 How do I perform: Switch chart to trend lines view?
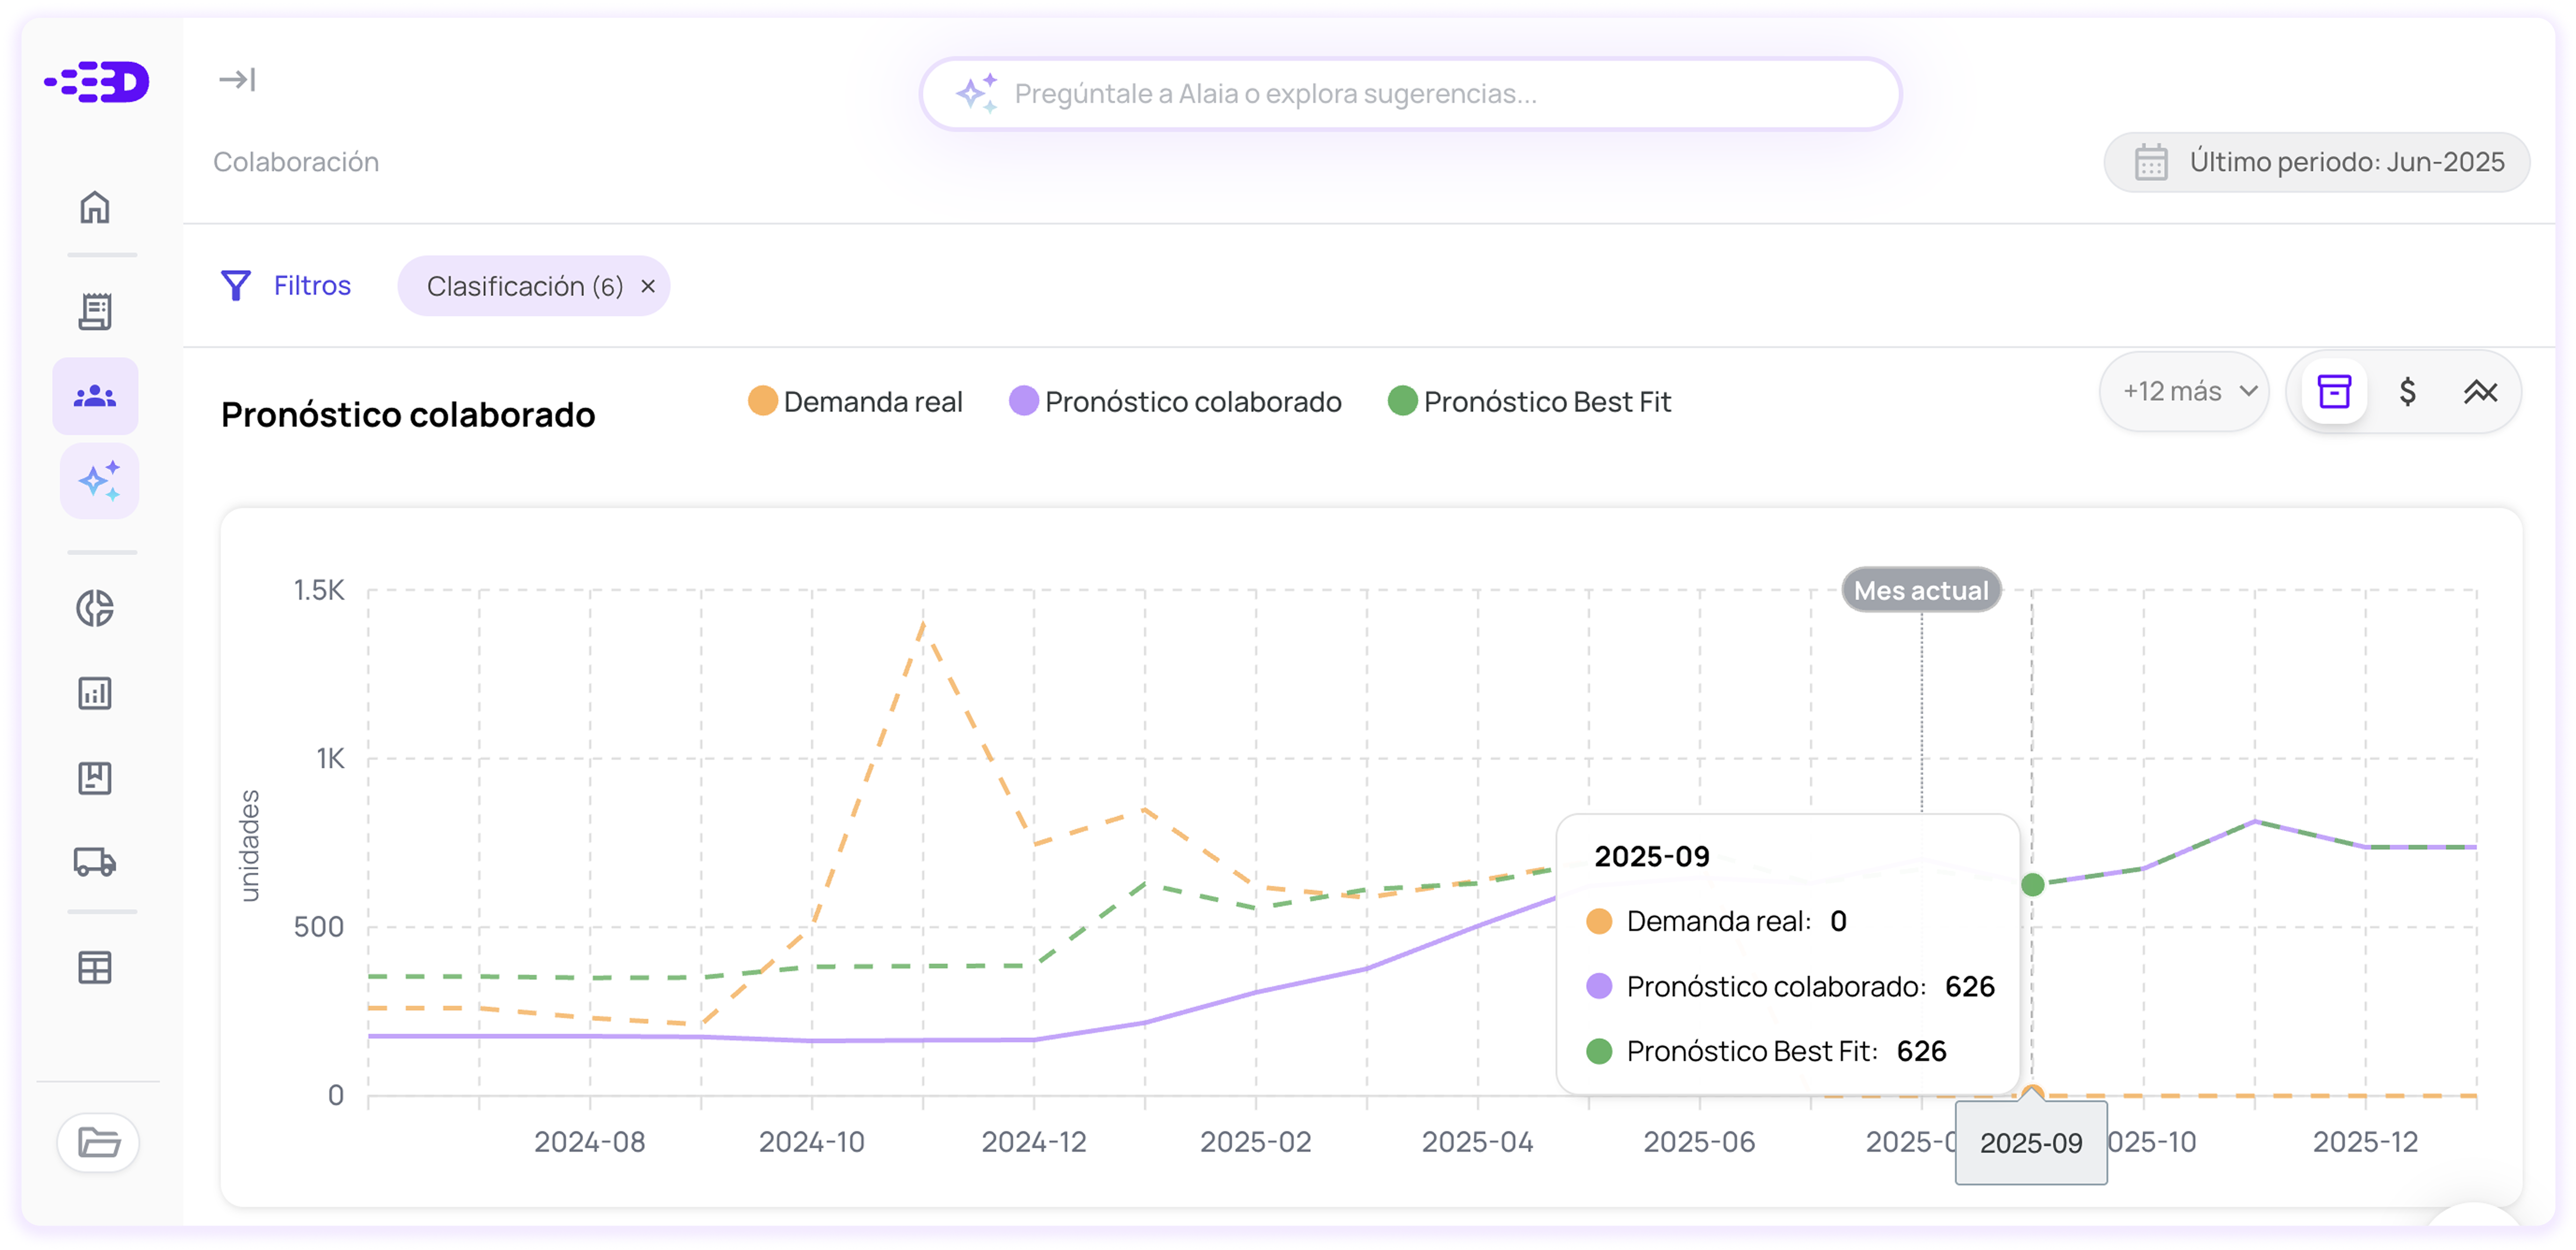[2480, 391]
